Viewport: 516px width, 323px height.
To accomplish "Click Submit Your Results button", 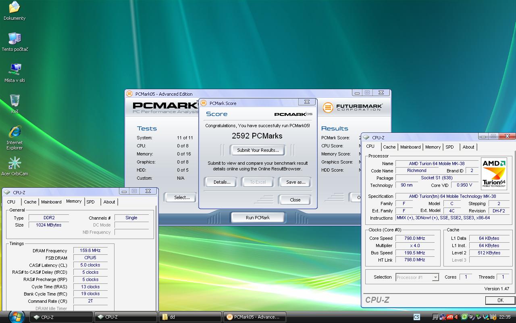I will [258, 150].
